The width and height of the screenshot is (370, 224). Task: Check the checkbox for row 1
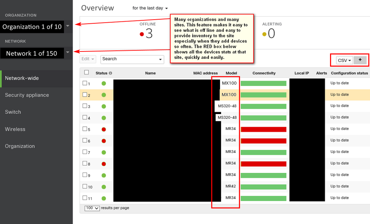[x=85, y=83]
